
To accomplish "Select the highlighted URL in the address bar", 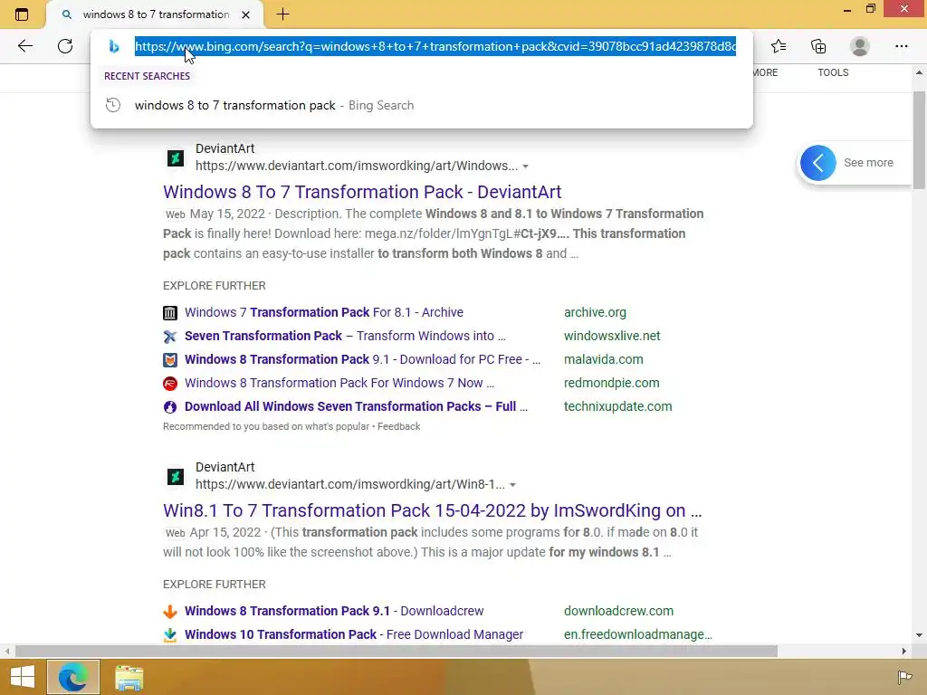I will 435,46.
